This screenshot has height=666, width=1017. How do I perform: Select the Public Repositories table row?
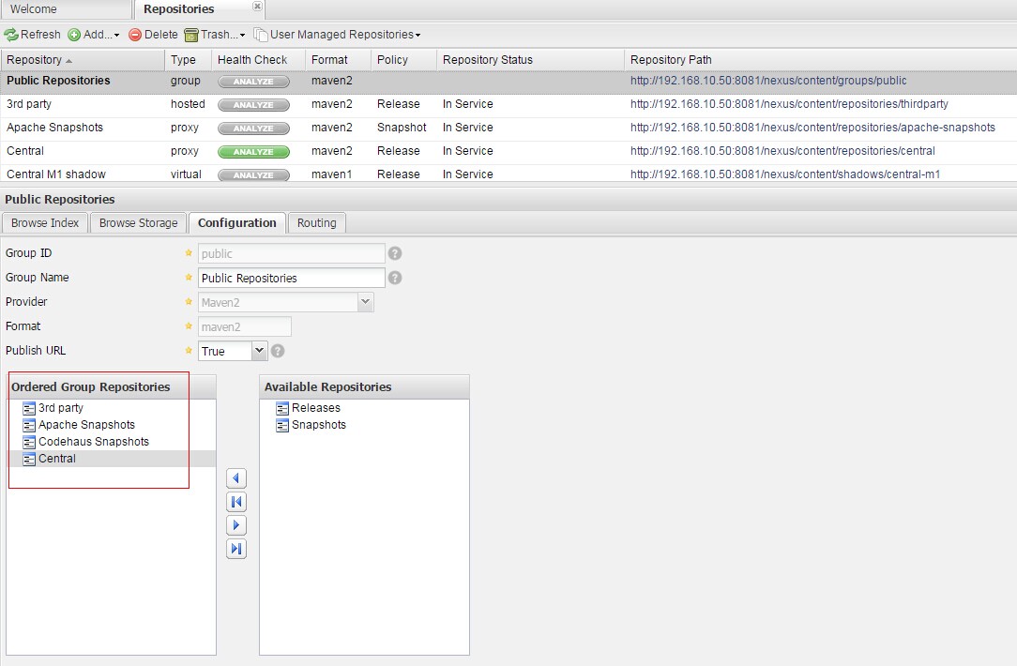[x=508, y=81]
